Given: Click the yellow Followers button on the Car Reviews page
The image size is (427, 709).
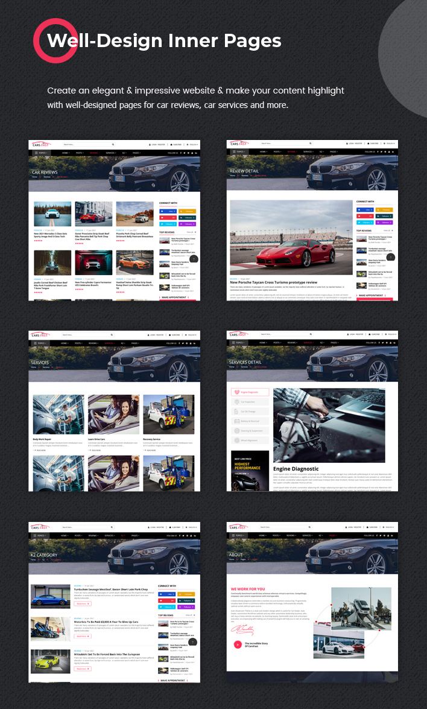Looking at the screenshot, I should coord(187,211).
